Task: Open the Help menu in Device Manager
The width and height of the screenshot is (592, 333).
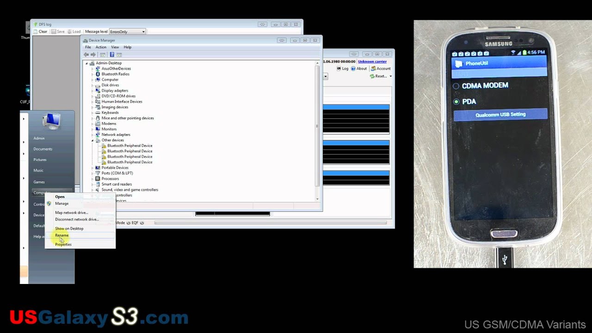Action: coord(127,47)
